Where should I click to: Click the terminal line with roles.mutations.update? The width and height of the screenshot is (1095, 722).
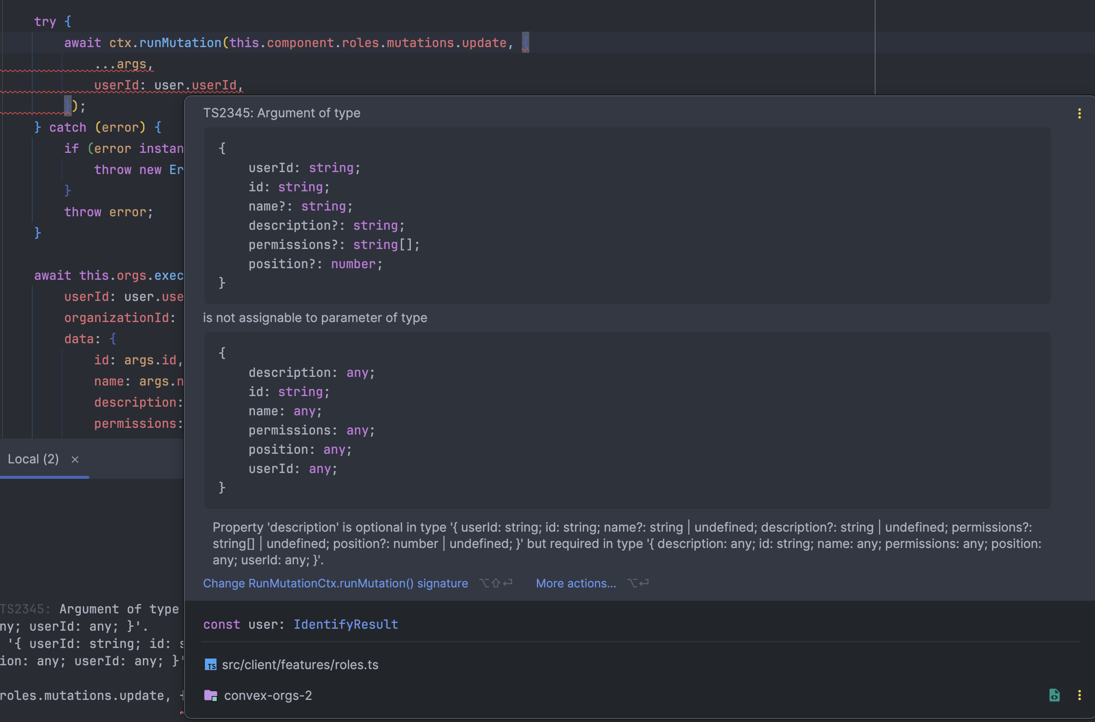(x=84, y=696)
